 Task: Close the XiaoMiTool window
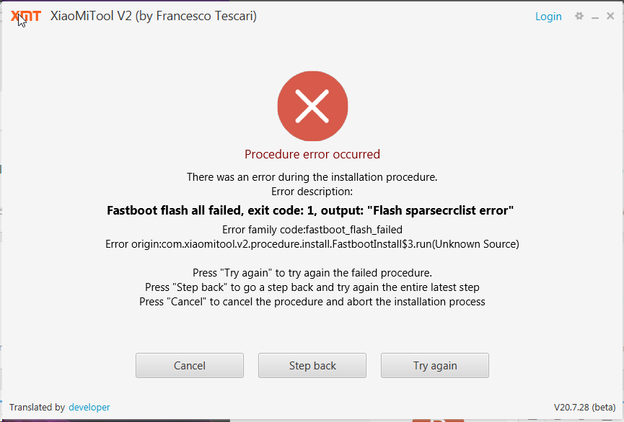610,16
